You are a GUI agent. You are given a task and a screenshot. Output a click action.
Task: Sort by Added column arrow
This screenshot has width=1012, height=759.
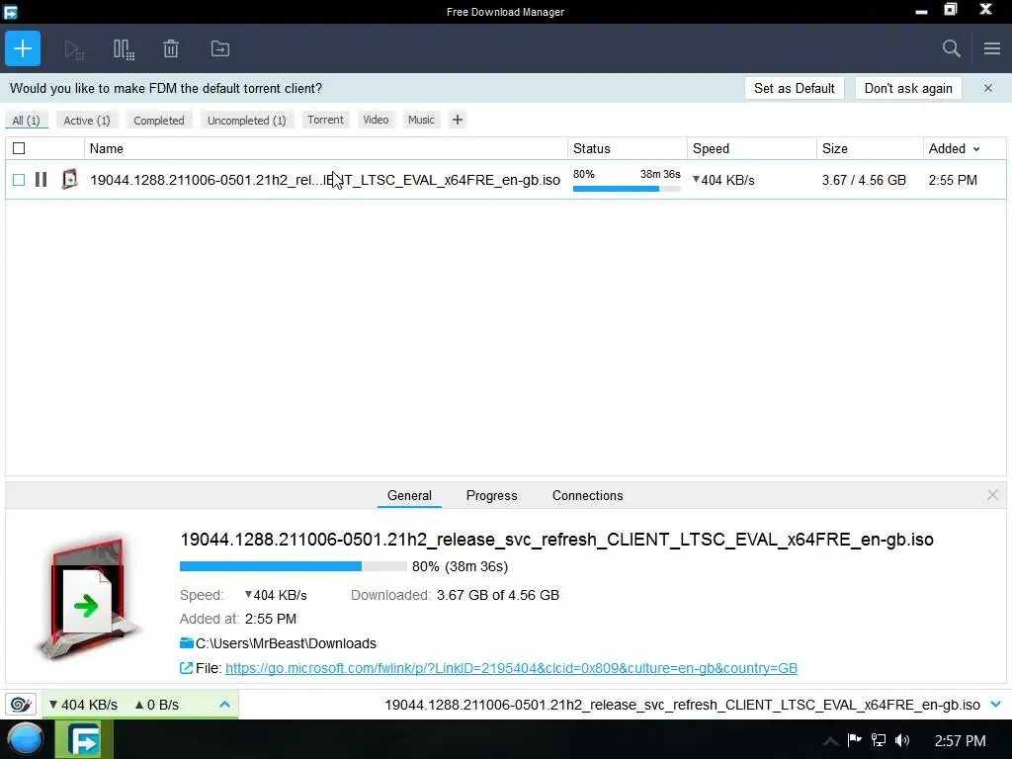pyautogui.click(x=976, y=149)
